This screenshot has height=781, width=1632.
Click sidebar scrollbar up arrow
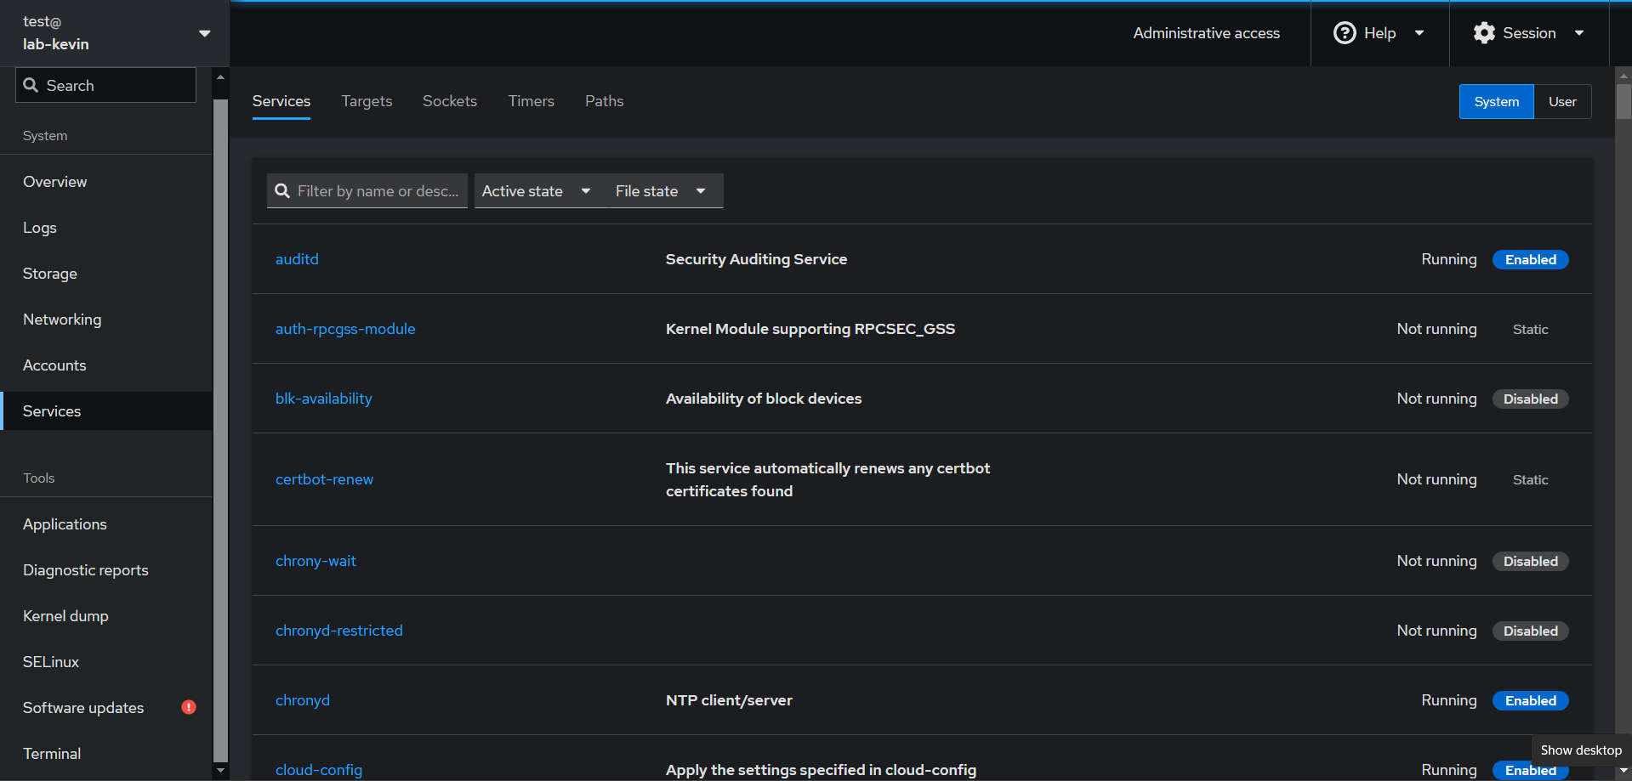pos(220,77)
